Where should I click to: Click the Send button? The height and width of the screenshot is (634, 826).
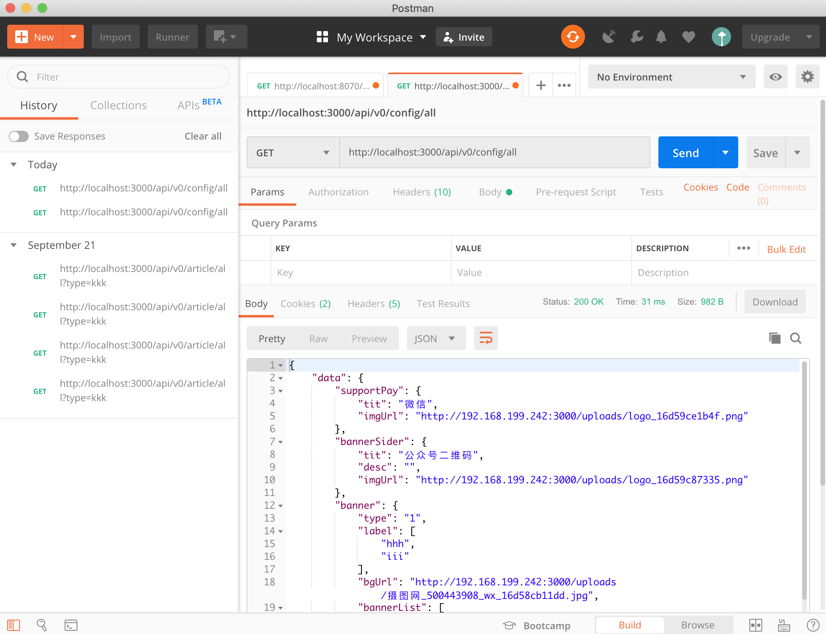(686, 152)
